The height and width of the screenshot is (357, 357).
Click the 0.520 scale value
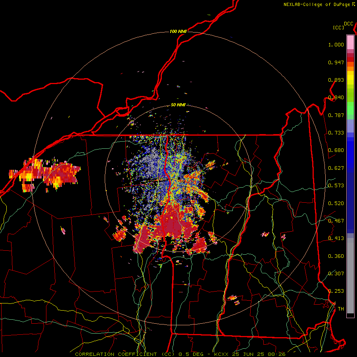(x=336, y=203)
